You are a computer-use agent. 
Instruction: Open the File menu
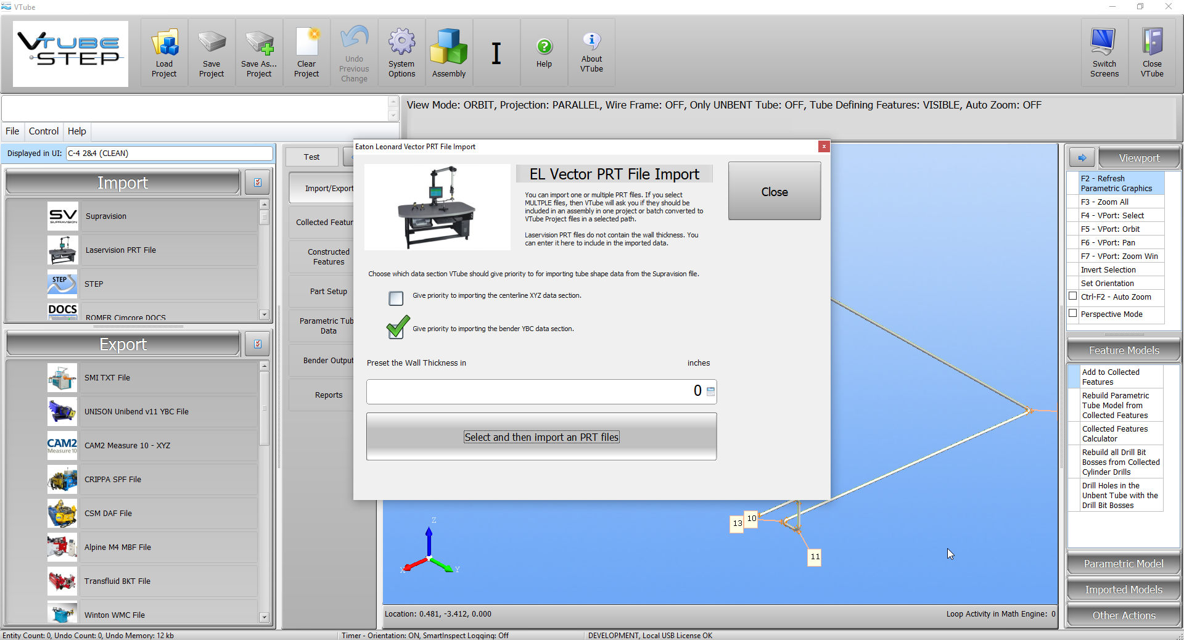tap(12, 131)
